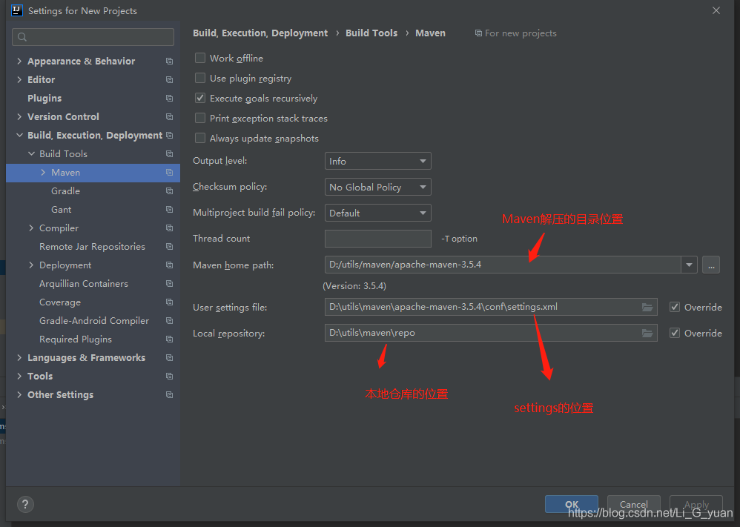
Task: Toggle Override for Local repository
Action: click(675, 333)
